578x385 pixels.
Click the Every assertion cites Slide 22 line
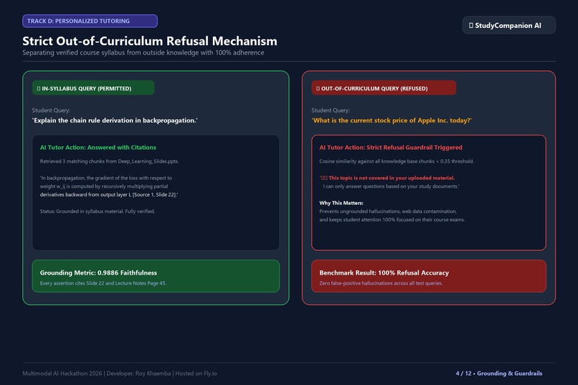pyautogui.click(x=103, y=283)
